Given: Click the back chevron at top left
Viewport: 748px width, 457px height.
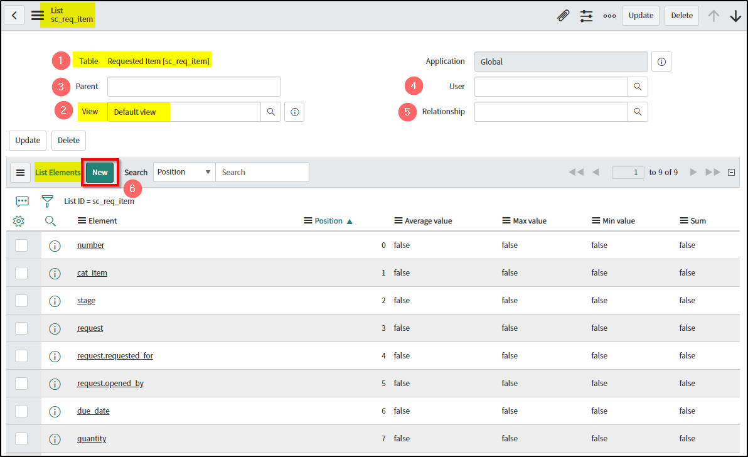Looking at the screenshot, I should [14, 15].
